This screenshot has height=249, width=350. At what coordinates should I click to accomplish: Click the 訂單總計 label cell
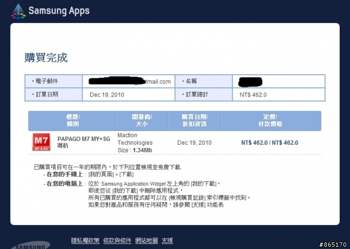coord(203,94)
